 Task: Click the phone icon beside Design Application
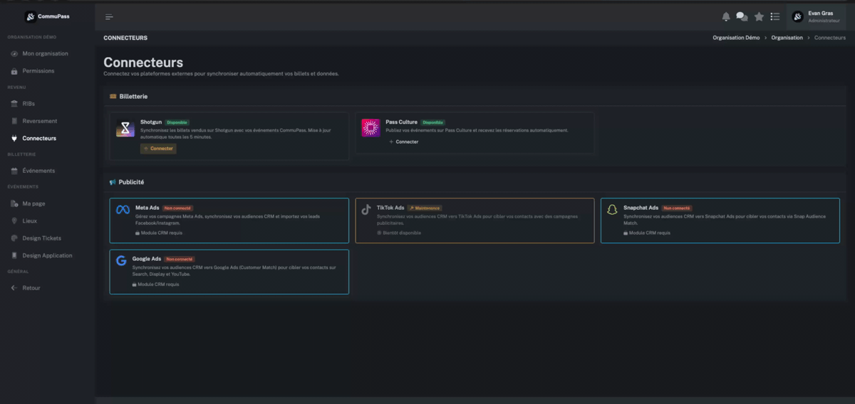[14, 255]
